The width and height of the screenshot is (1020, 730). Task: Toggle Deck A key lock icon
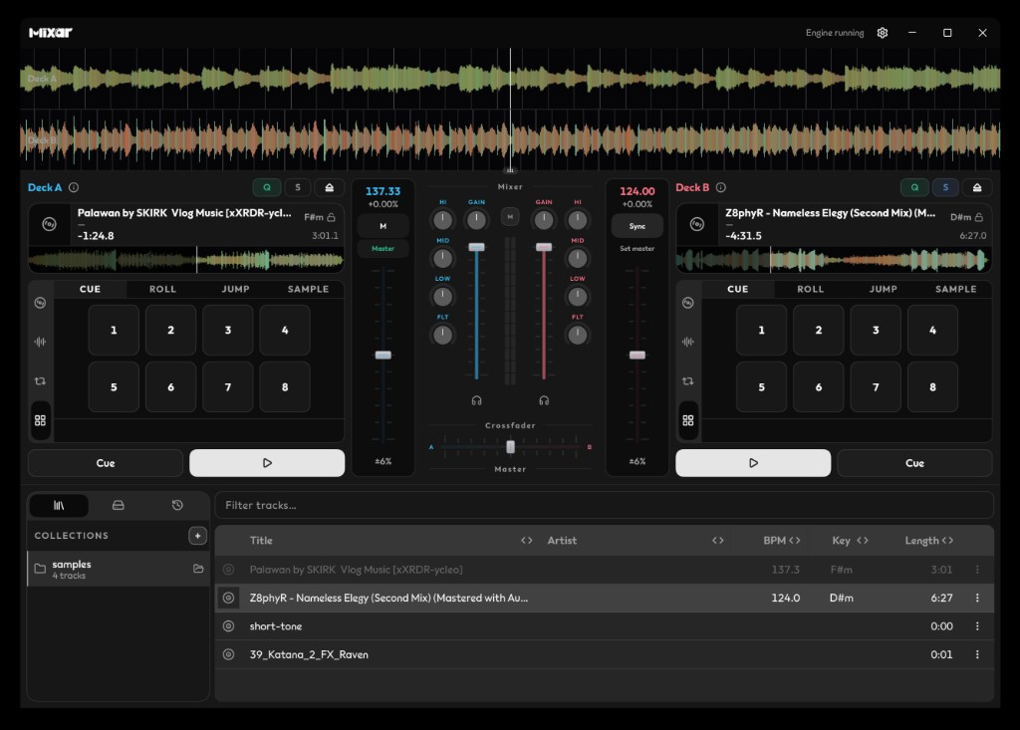click(x=331, y=217)
